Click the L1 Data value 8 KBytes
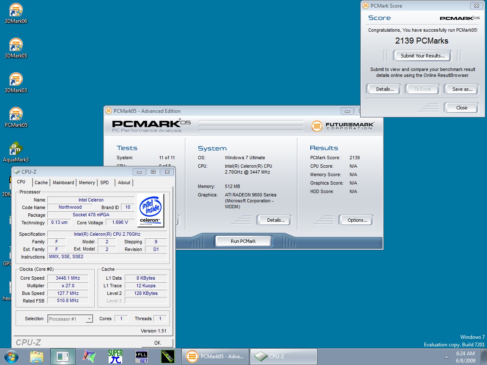The image size is (487, 365). coord(146,278)
